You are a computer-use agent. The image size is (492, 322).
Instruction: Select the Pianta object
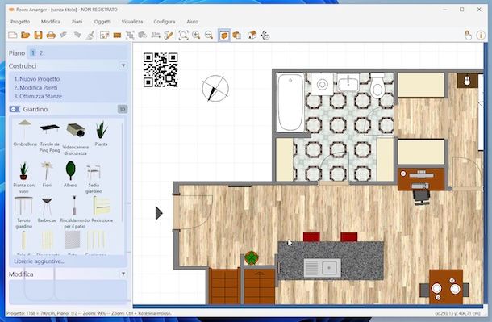pos(101,133)
